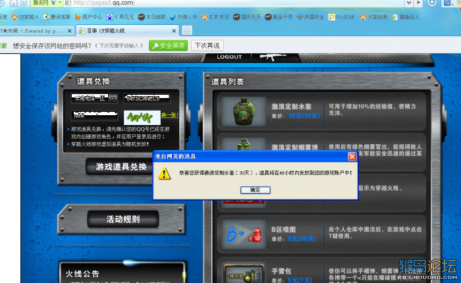Click the 游戏道具兑换 button
The width and height of the screenshot is (461, 283).
coord(121,167)
